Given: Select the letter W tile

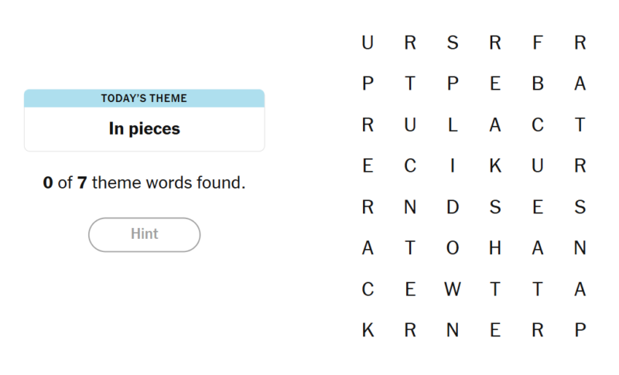Looking at the screenshot, I should tap(453, 289).
